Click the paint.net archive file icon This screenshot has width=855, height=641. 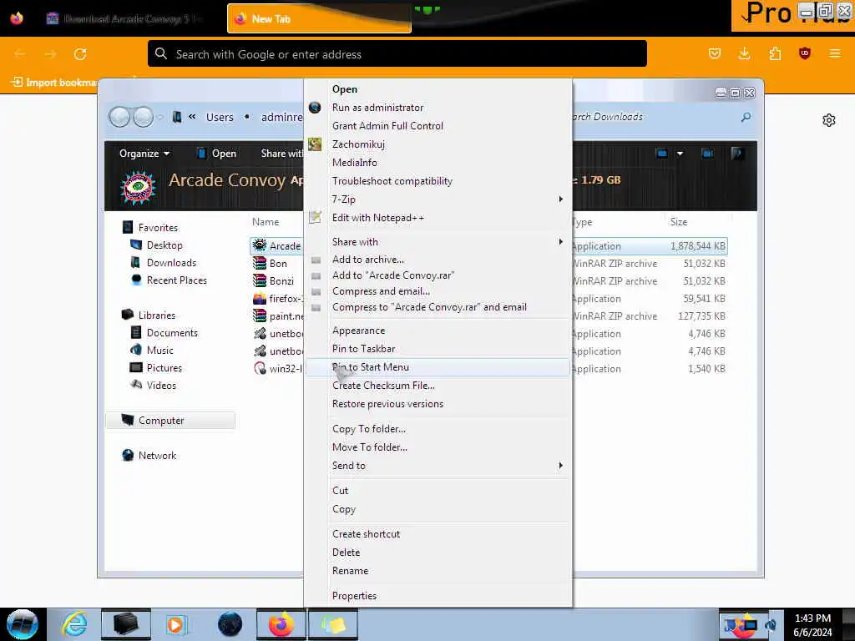click(x=260, y=315)
